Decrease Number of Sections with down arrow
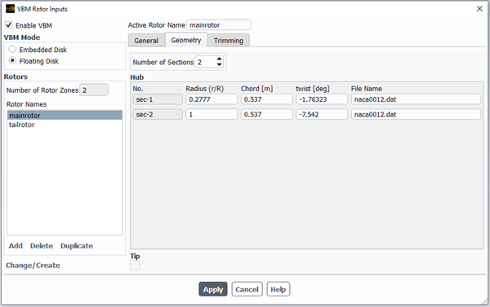The image size is (490, 307). tap(220, 64)
